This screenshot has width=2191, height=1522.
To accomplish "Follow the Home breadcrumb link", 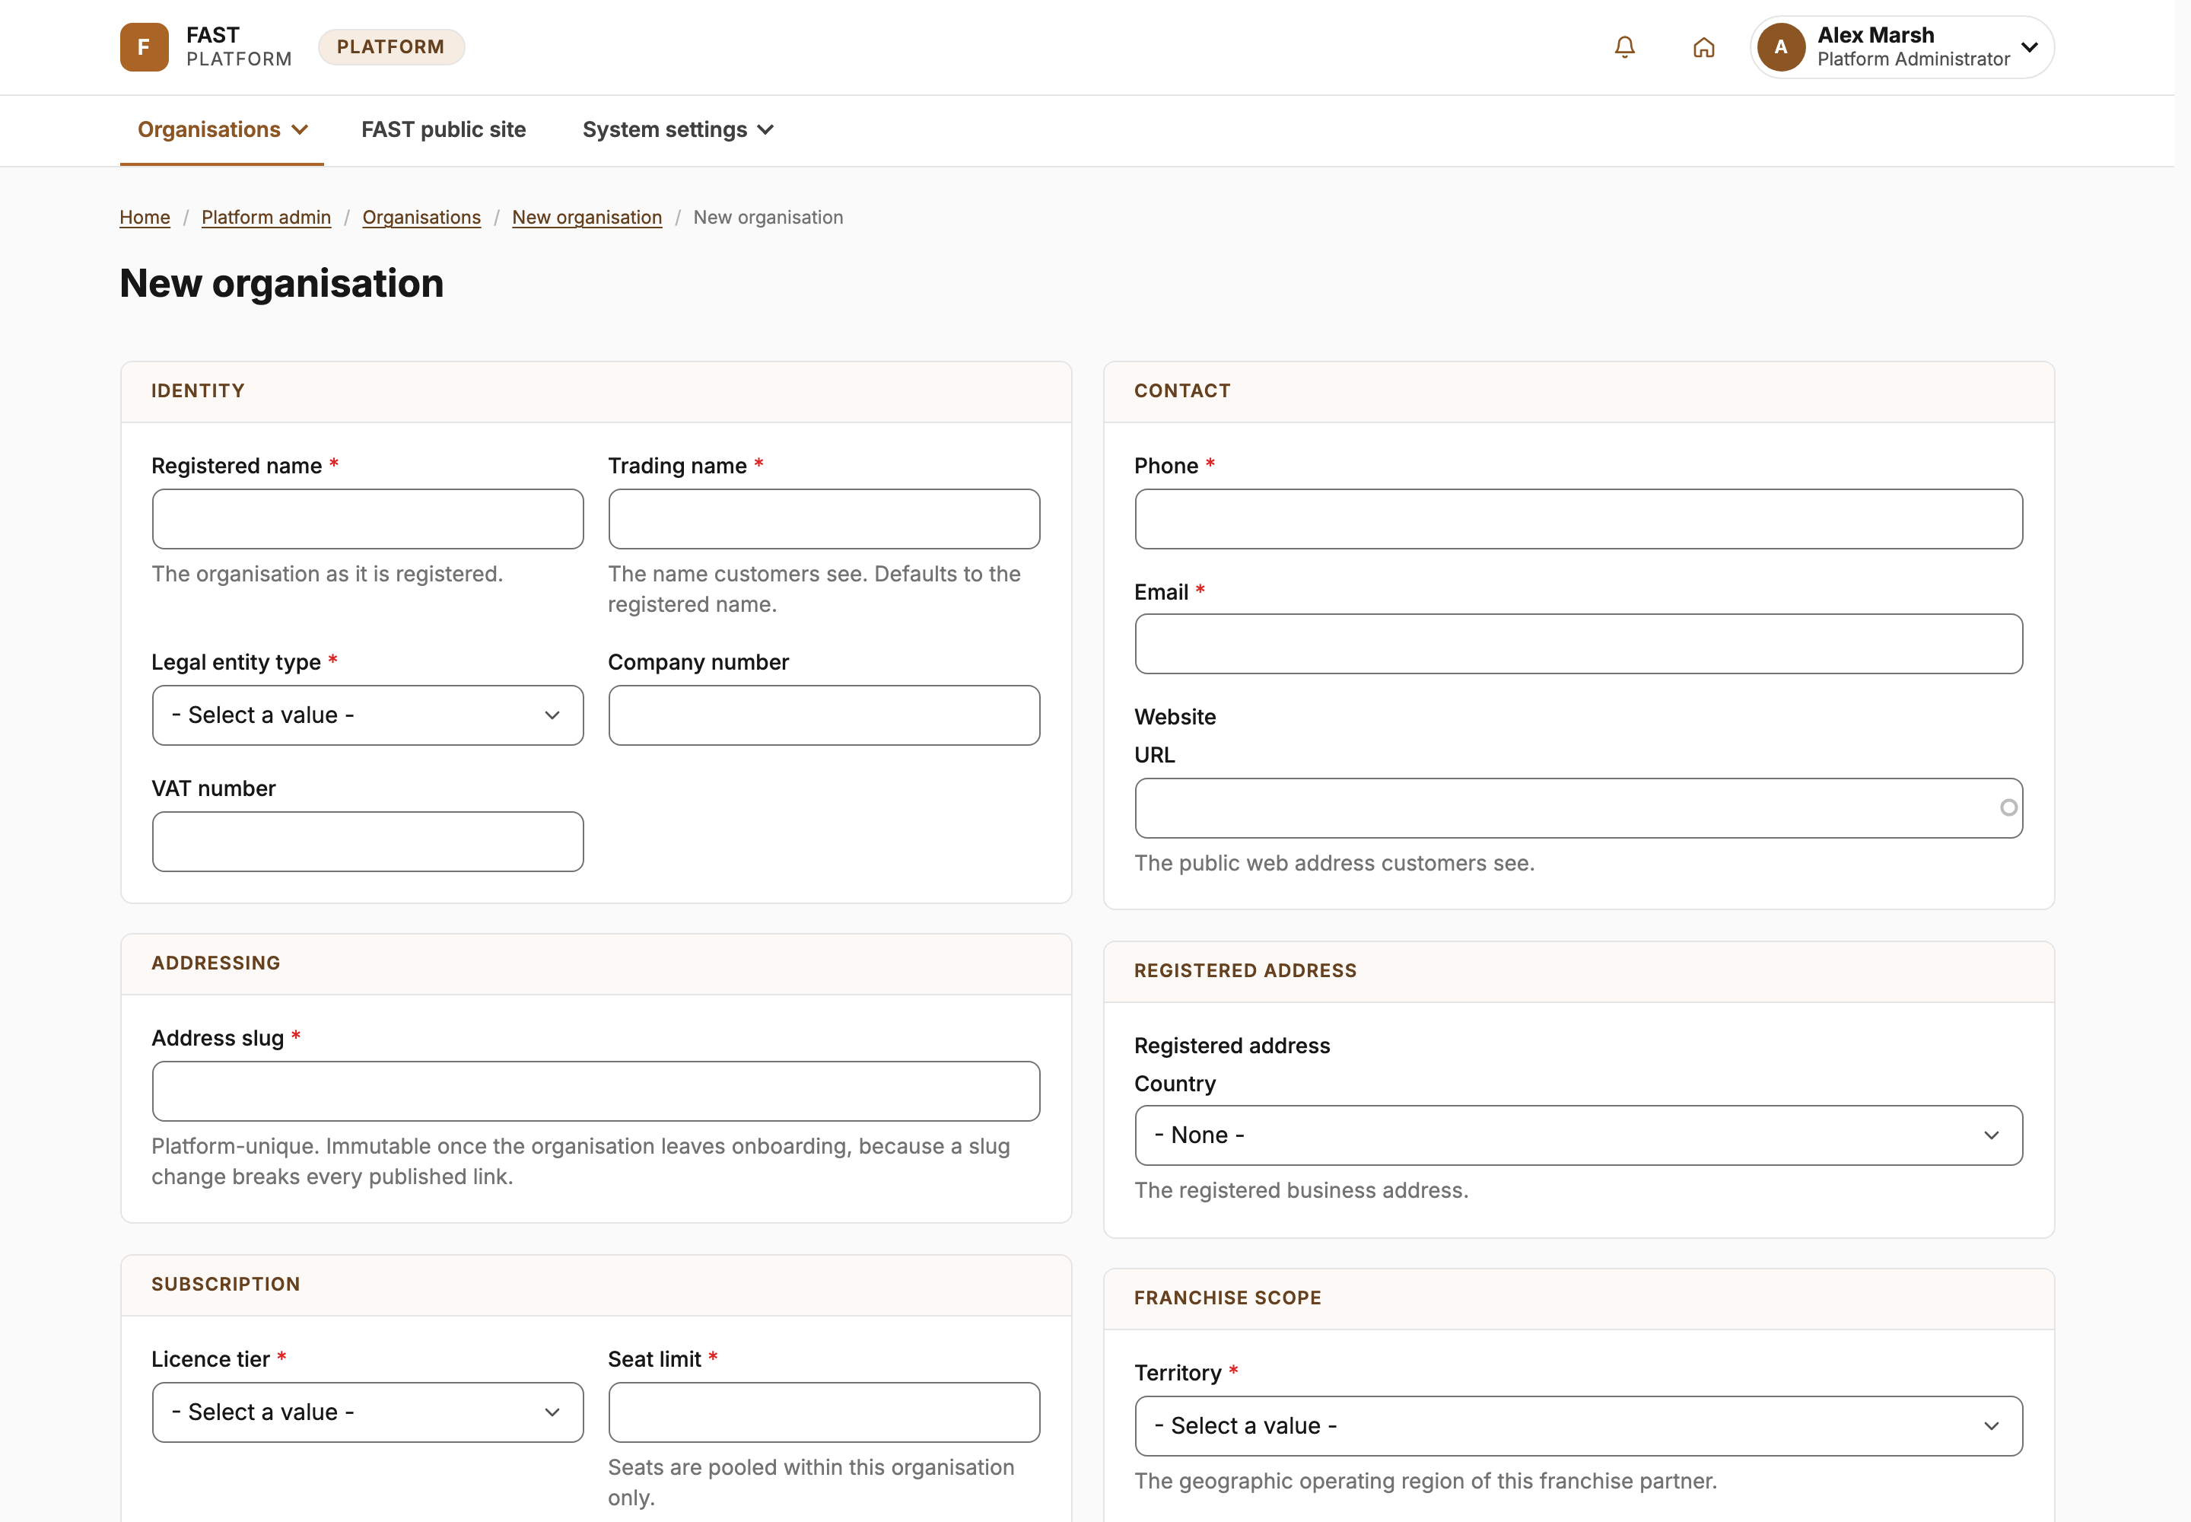I will (x=145, y=218).
